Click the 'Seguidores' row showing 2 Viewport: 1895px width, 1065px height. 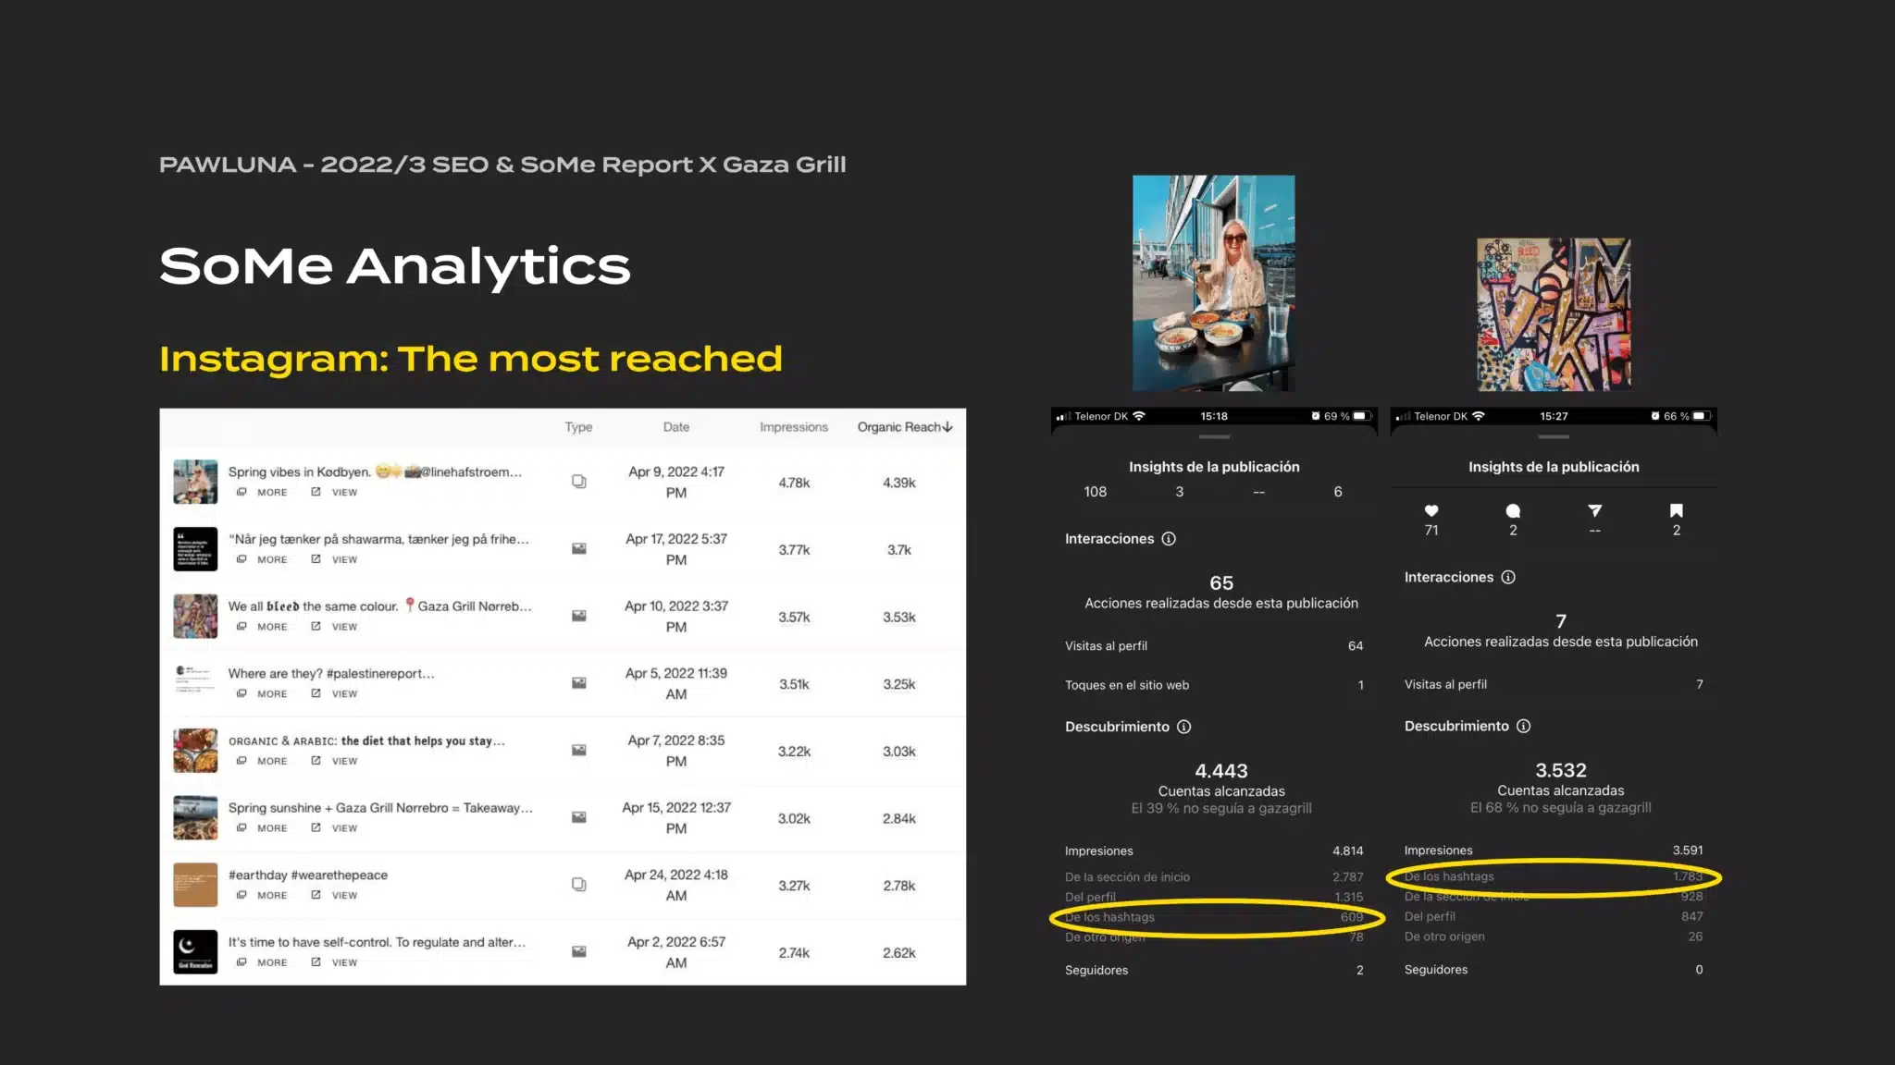coord(1214,971)
